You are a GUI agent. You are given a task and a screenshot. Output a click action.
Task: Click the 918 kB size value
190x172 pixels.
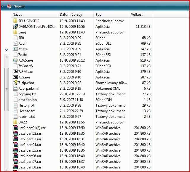(146, 60)
